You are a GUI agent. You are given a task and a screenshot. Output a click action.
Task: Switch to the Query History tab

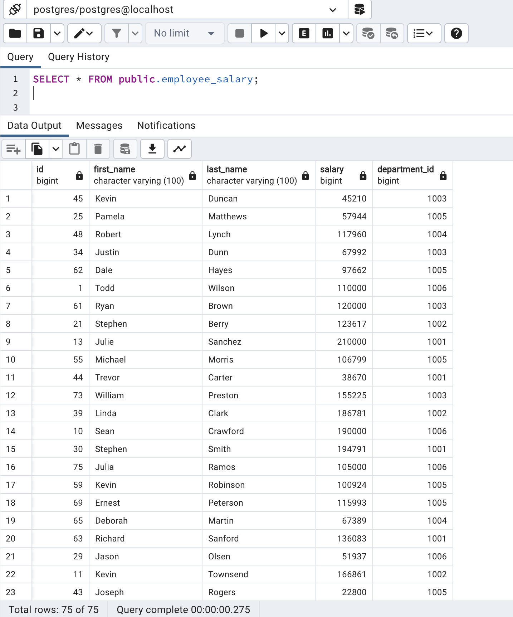click(79, 57)
